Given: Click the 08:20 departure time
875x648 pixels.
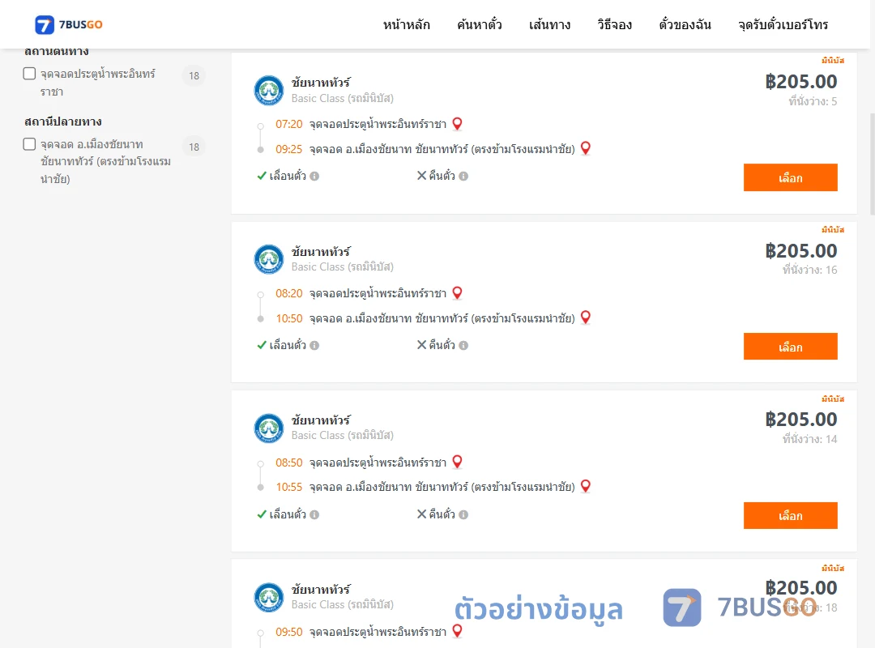Looking at the screenshot, I should (289, 293).
